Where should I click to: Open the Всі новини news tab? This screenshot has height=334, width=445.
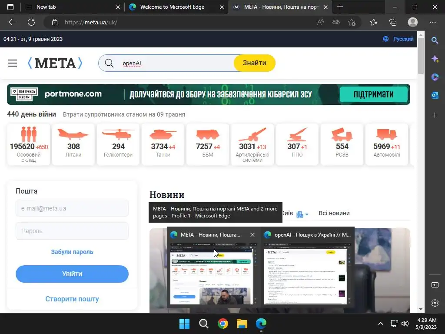[x=334, y=213]
